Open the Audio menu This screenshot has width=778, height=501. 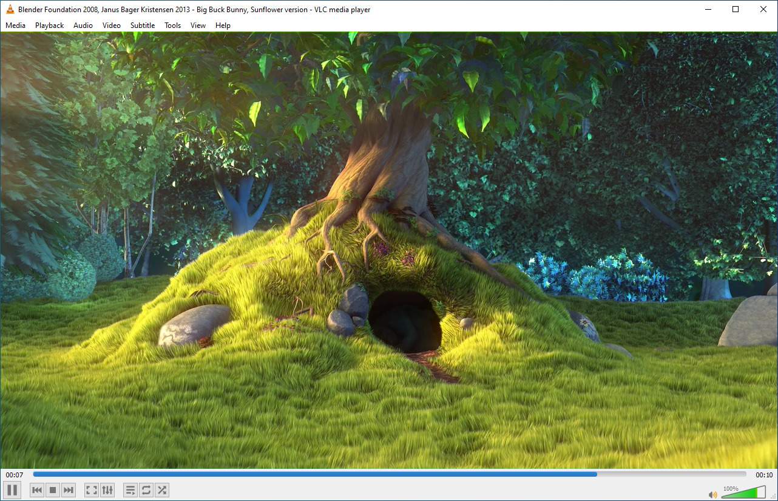point(83,25)
